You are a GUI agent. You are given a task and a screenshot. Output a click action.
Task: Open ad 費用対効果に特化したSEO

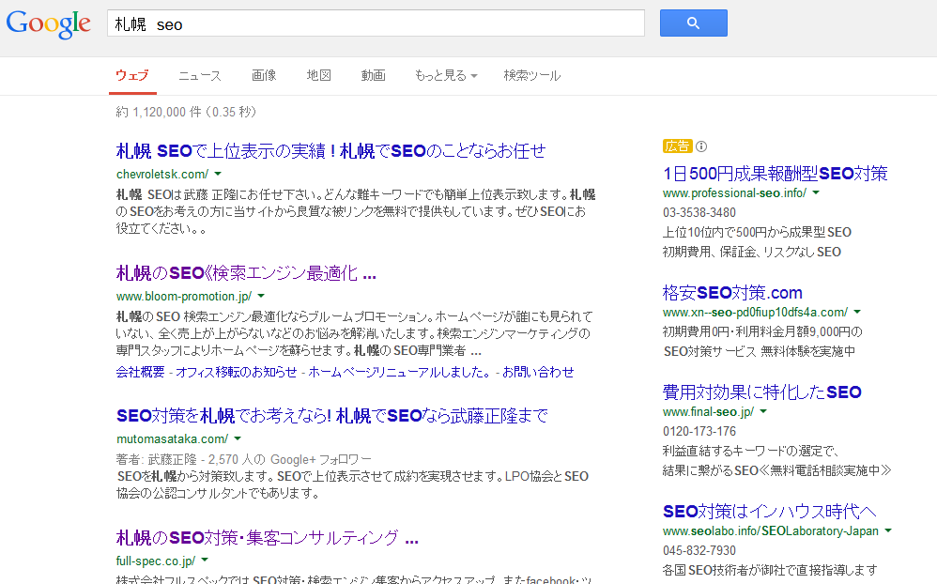pos(762,392)
